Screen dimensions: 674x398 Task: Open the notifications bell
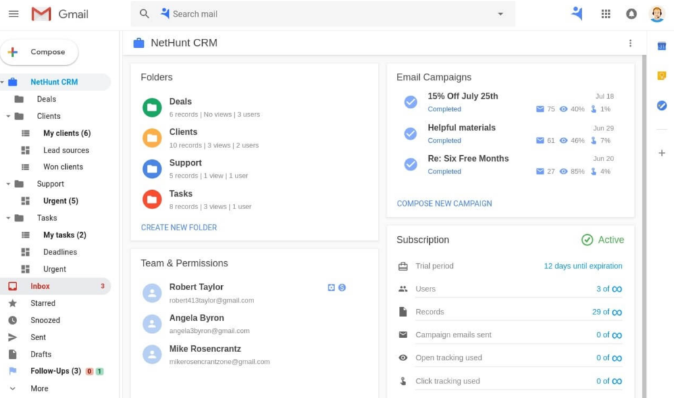click(x=631, y=14)
